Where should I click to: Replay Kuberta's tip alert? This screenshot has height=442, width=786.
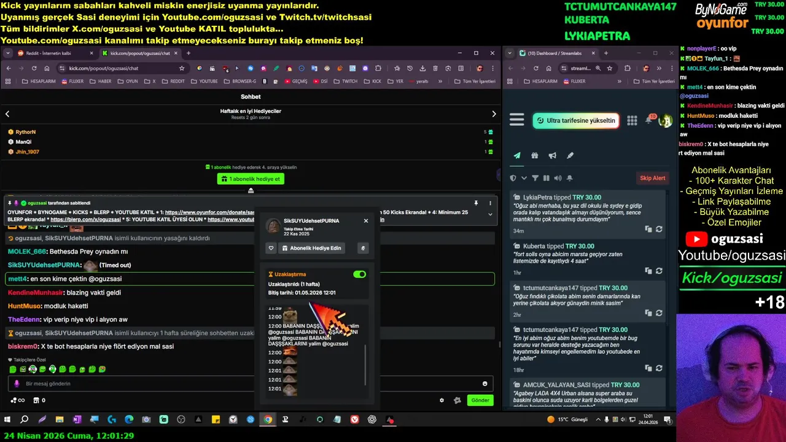pos(659,271)
